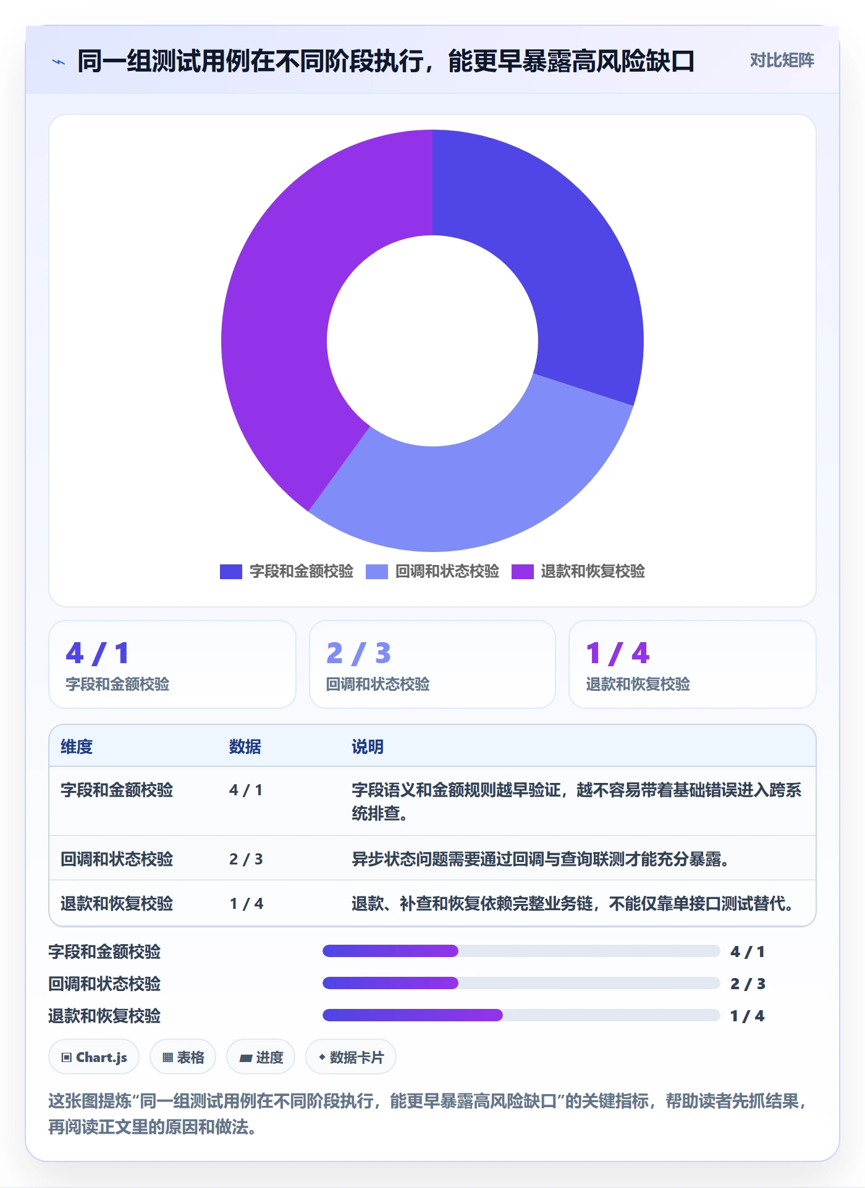This screenshot has height=1188, width=865.
Task: Click progress label 回调和状态校验
Action: coord(104,984)
